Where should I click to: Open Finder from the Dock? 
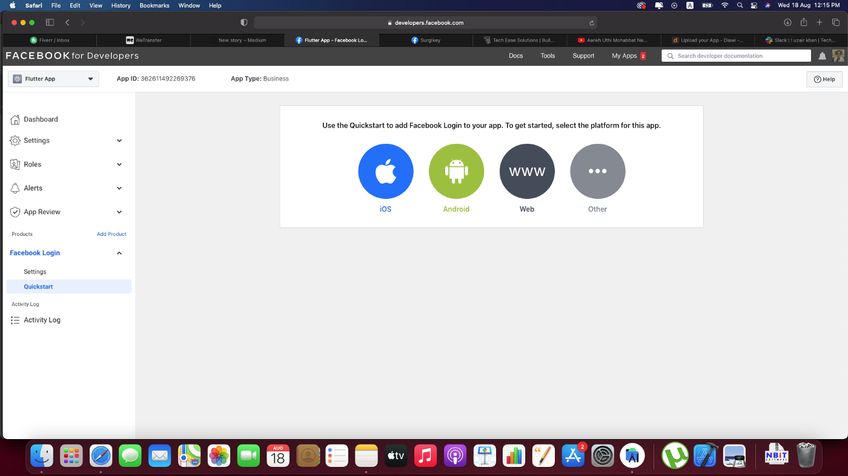point(42,456)
